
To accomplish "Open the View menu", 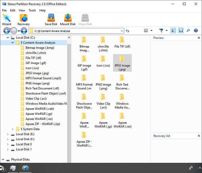I will [22, 10].
